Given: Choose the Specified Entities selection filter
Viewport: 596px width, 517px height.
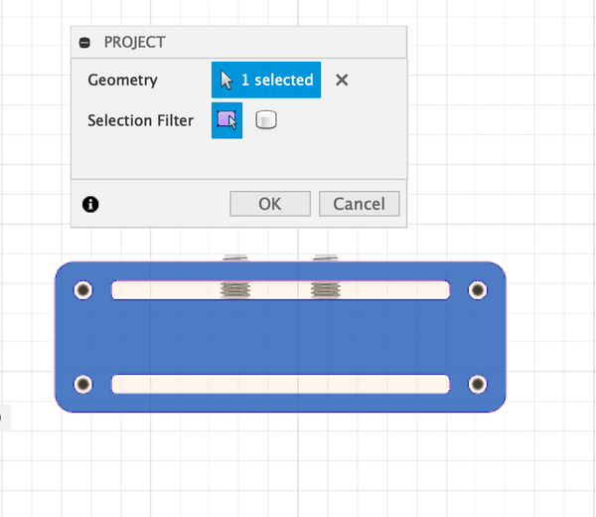Looking at the screenshot, I should click(226, 120).
